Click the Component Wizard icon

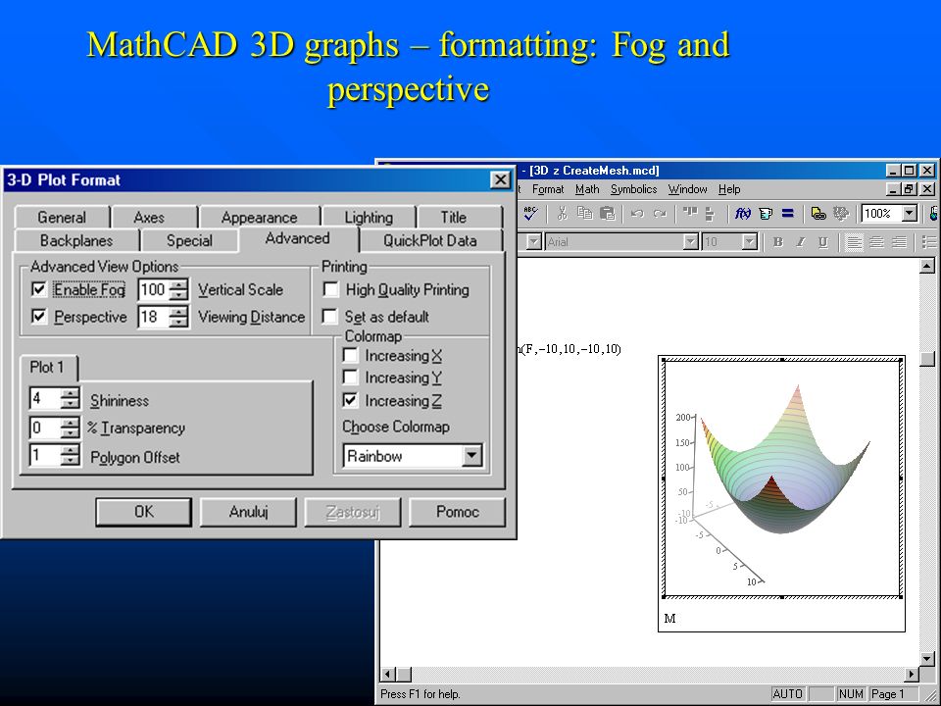click(x=841, y=213)
